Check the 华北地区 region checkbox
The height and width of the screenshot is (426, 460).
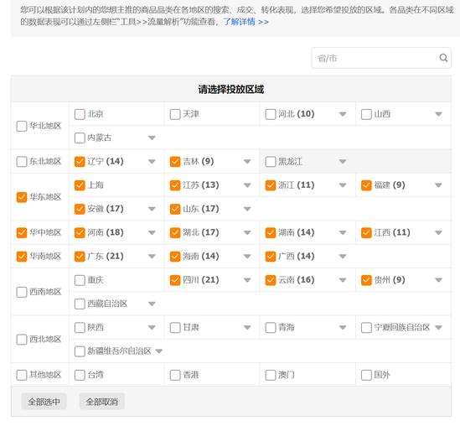[22, 126]
